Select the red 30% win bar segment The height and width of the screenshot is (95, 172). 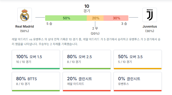pos(116,18)
